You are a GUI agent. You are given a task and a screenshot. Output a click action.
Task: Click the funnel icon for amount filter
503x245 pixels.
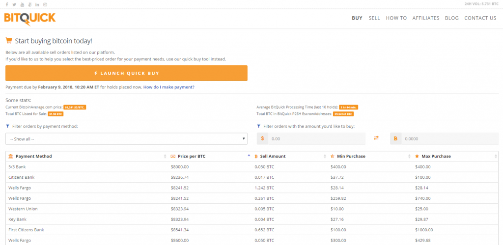tap(258, 126)
